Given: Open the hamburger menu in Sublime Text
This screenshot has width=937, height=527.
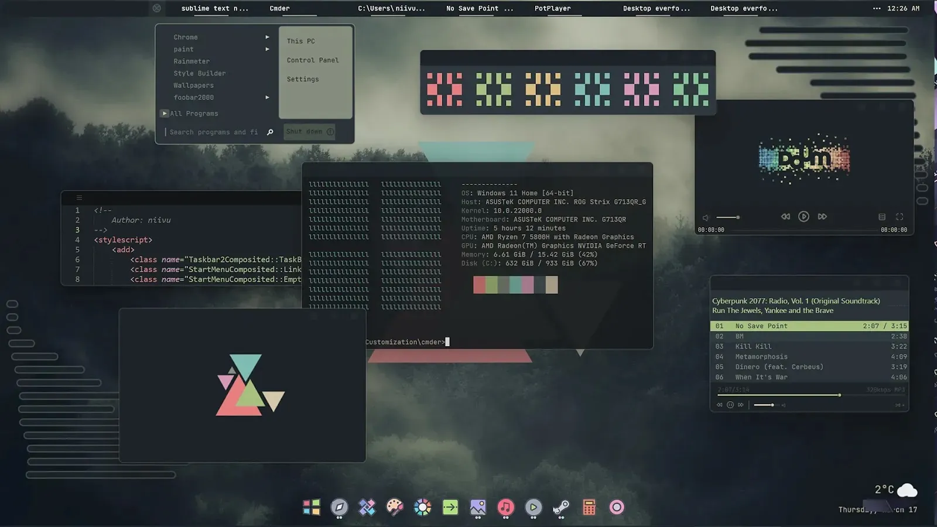Looking at the screenshot, I should (79, 198).
